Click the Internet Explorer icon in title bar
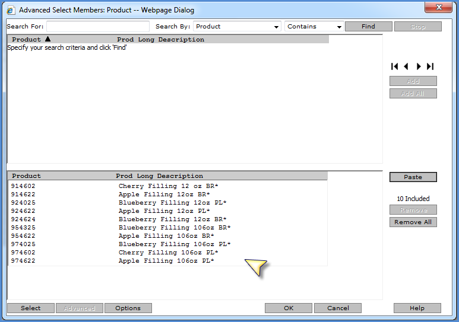Screen dimensions: 459x322 11,10
